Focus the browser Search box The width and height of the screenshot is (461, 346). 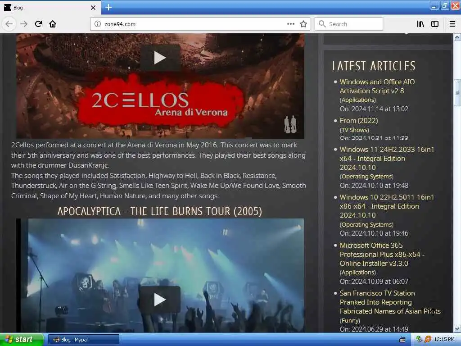[x=349, y=24]
